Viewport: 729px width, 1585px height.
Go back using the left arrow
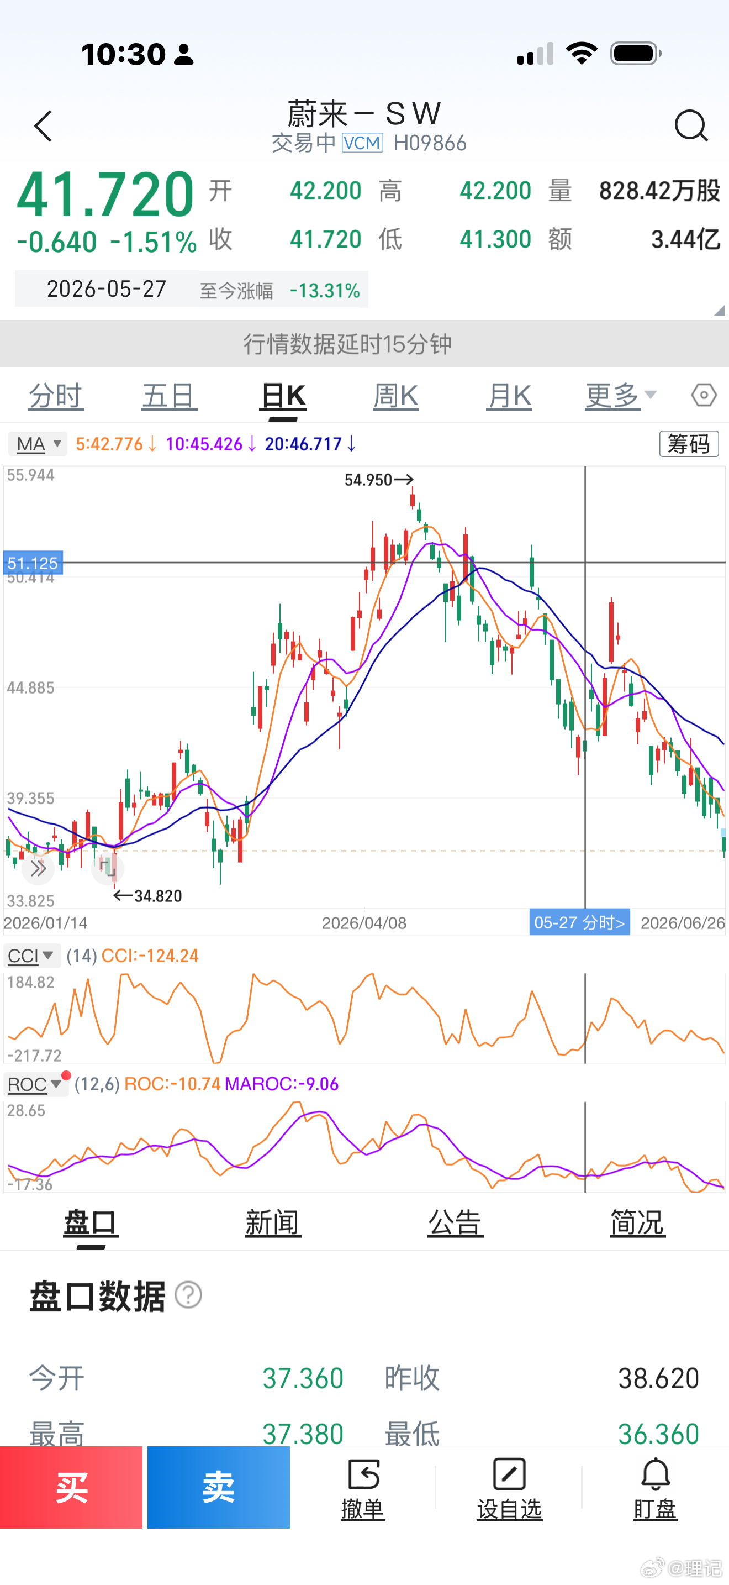pos(43,126)
